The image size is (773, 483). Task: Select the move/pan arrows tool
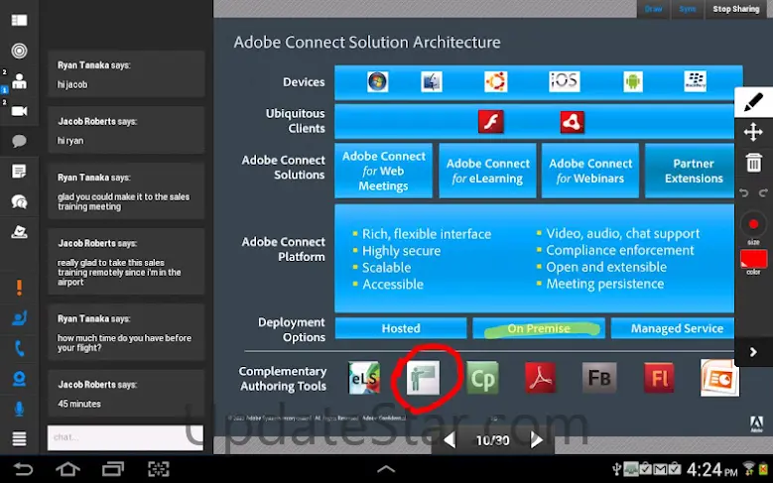point(753,132)
